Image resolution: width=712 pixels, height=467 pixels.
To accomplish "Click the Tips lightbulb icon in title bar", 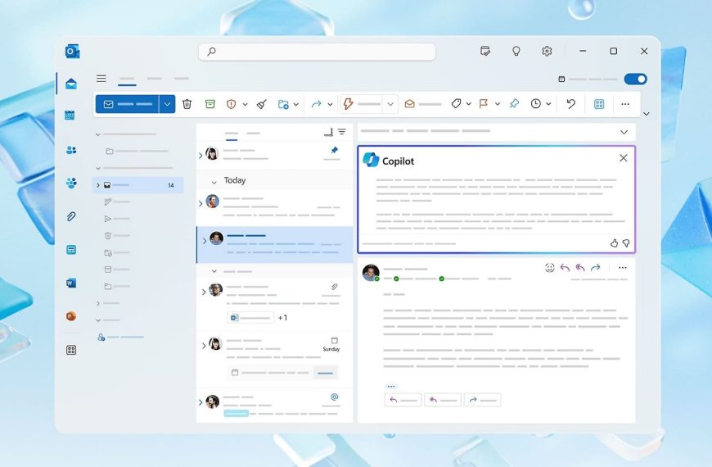I will tap(516, 51).
